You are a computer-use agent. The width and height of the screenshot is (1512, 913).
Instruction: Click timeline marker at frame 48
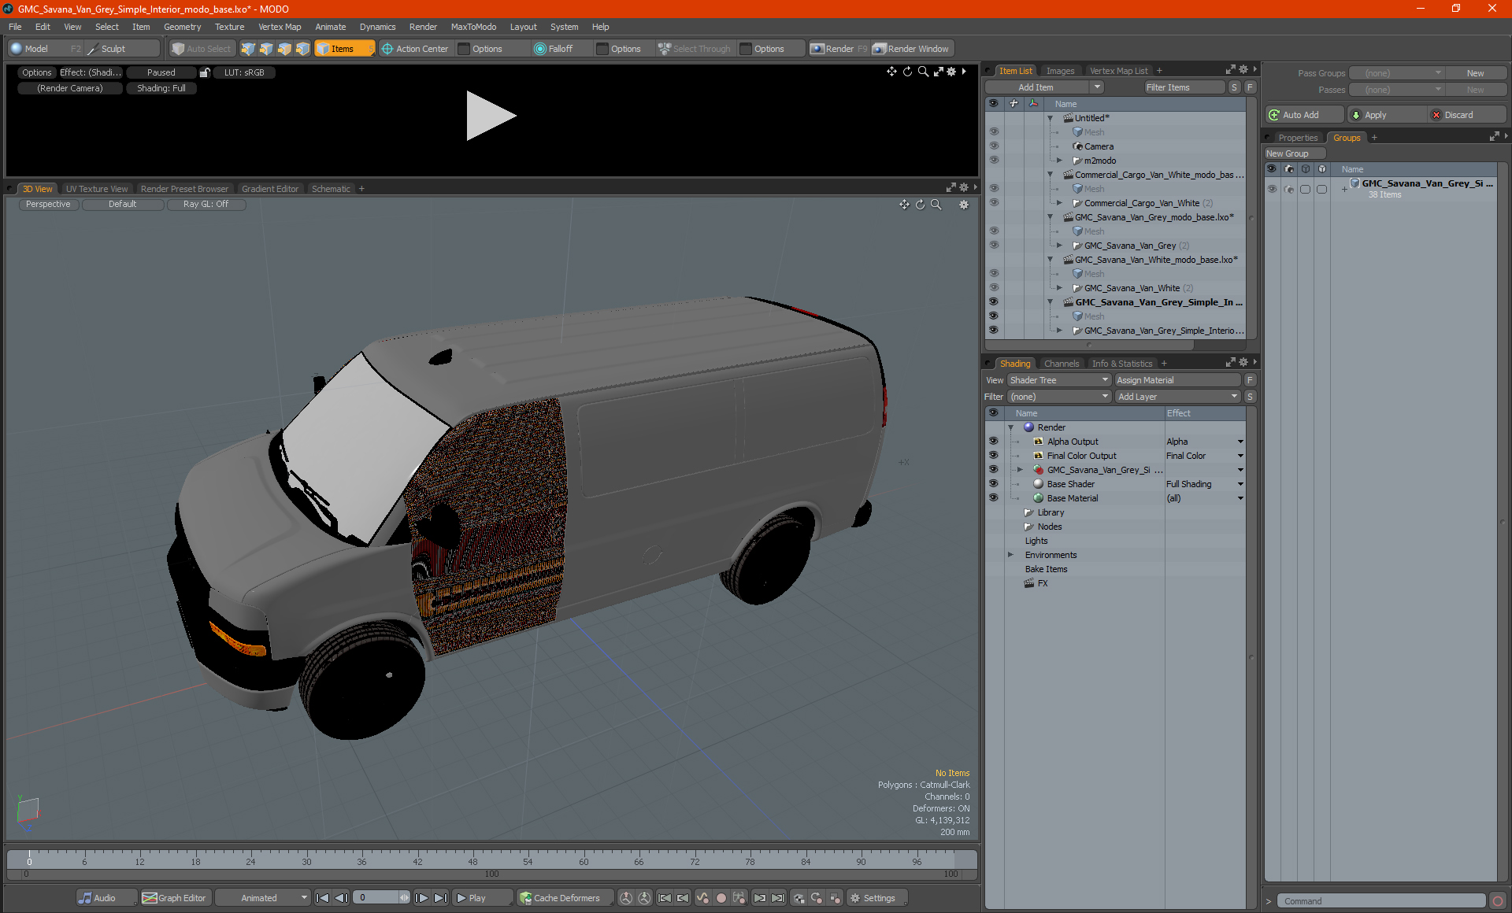point(472,861)
